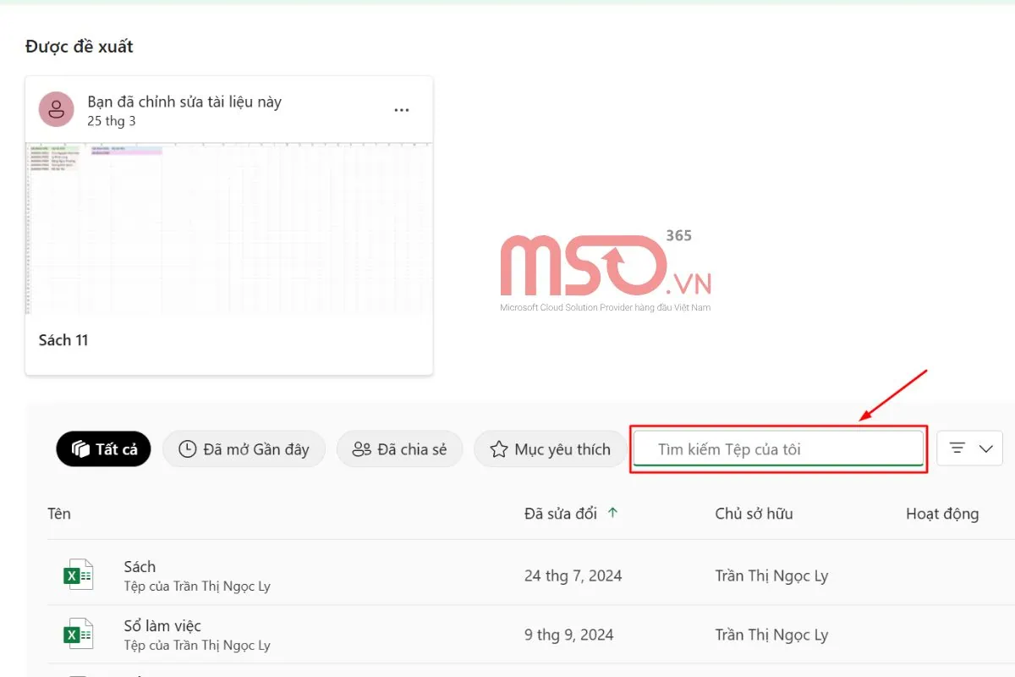The image size is (1015, 677).
Task: Select the Tất cả tab
Action: [104, 449]
